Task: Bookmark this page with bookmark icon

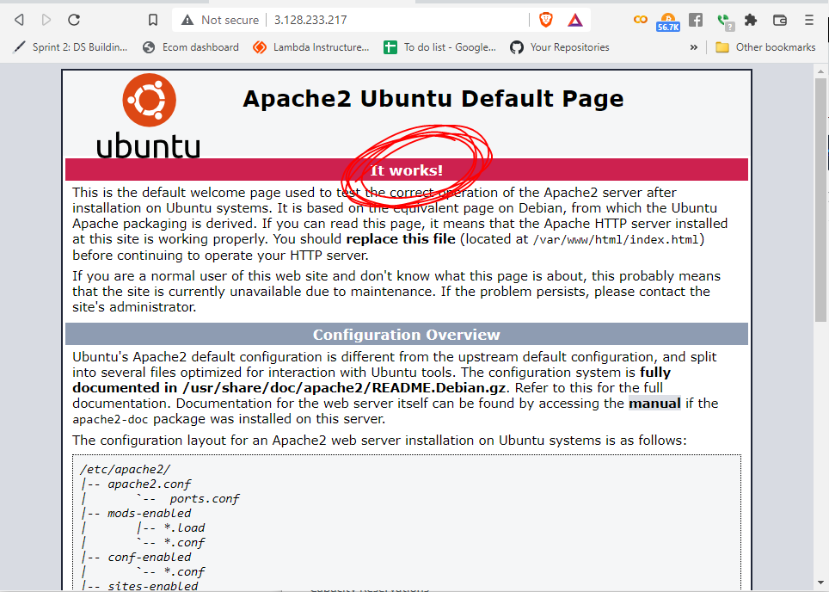Action: [x=153, y=20]
